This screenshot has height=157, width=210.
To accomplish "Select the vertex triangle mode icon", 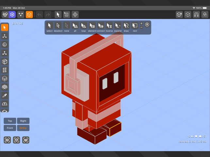I will (21, 14).
